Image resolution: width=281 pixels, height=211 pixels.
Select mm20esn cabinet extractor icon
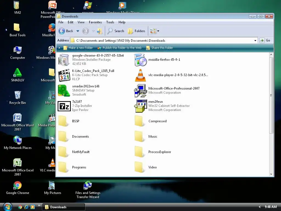click(x=140, y=106)
